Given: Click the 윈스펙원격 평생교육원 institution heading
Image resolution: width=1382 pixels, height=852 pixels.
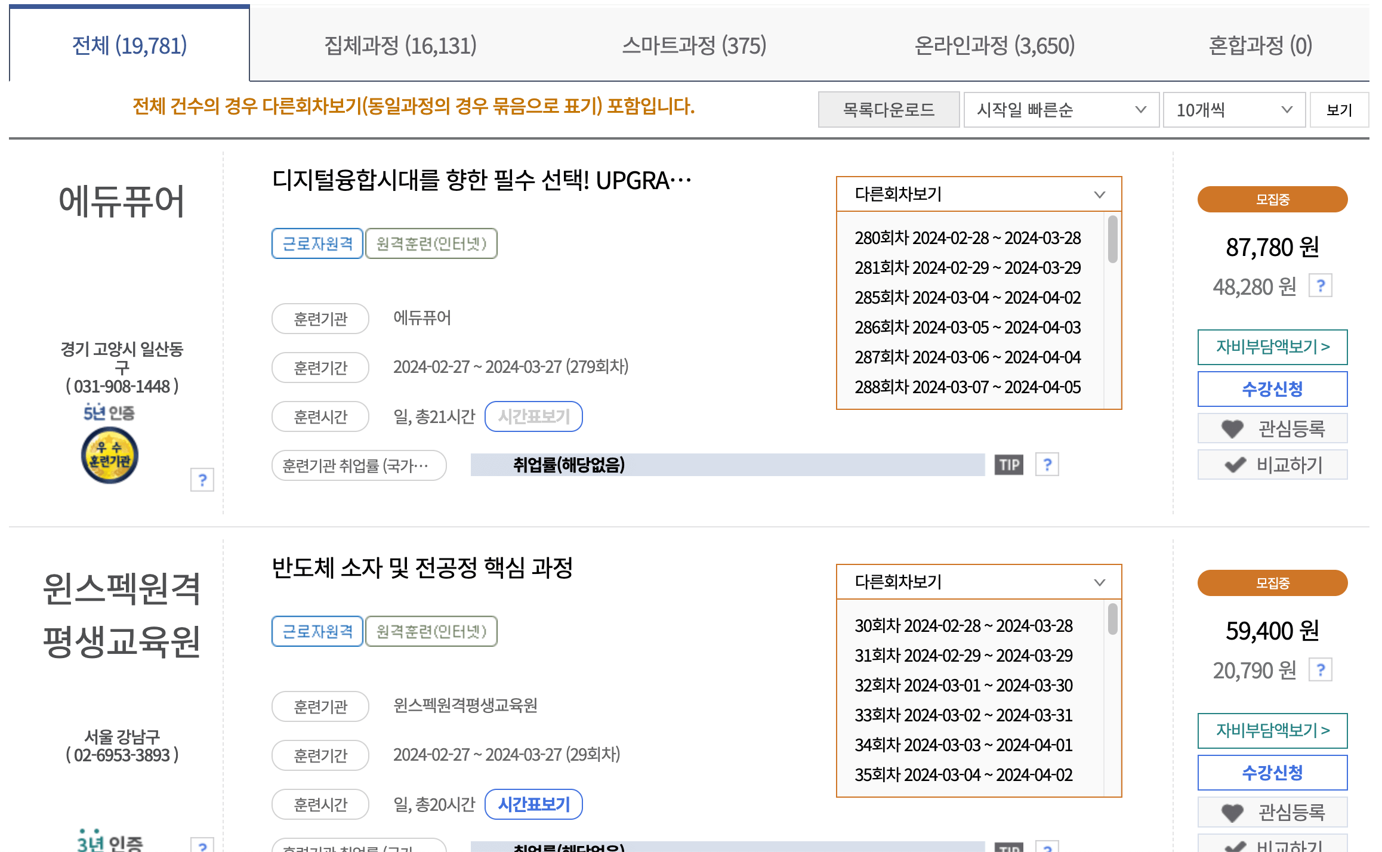Looking at the screenshot, I should [x=122, y=615].
